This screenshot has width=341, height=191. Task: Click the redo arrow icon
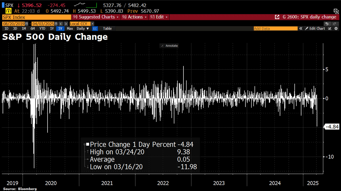(x=334, y=24)
